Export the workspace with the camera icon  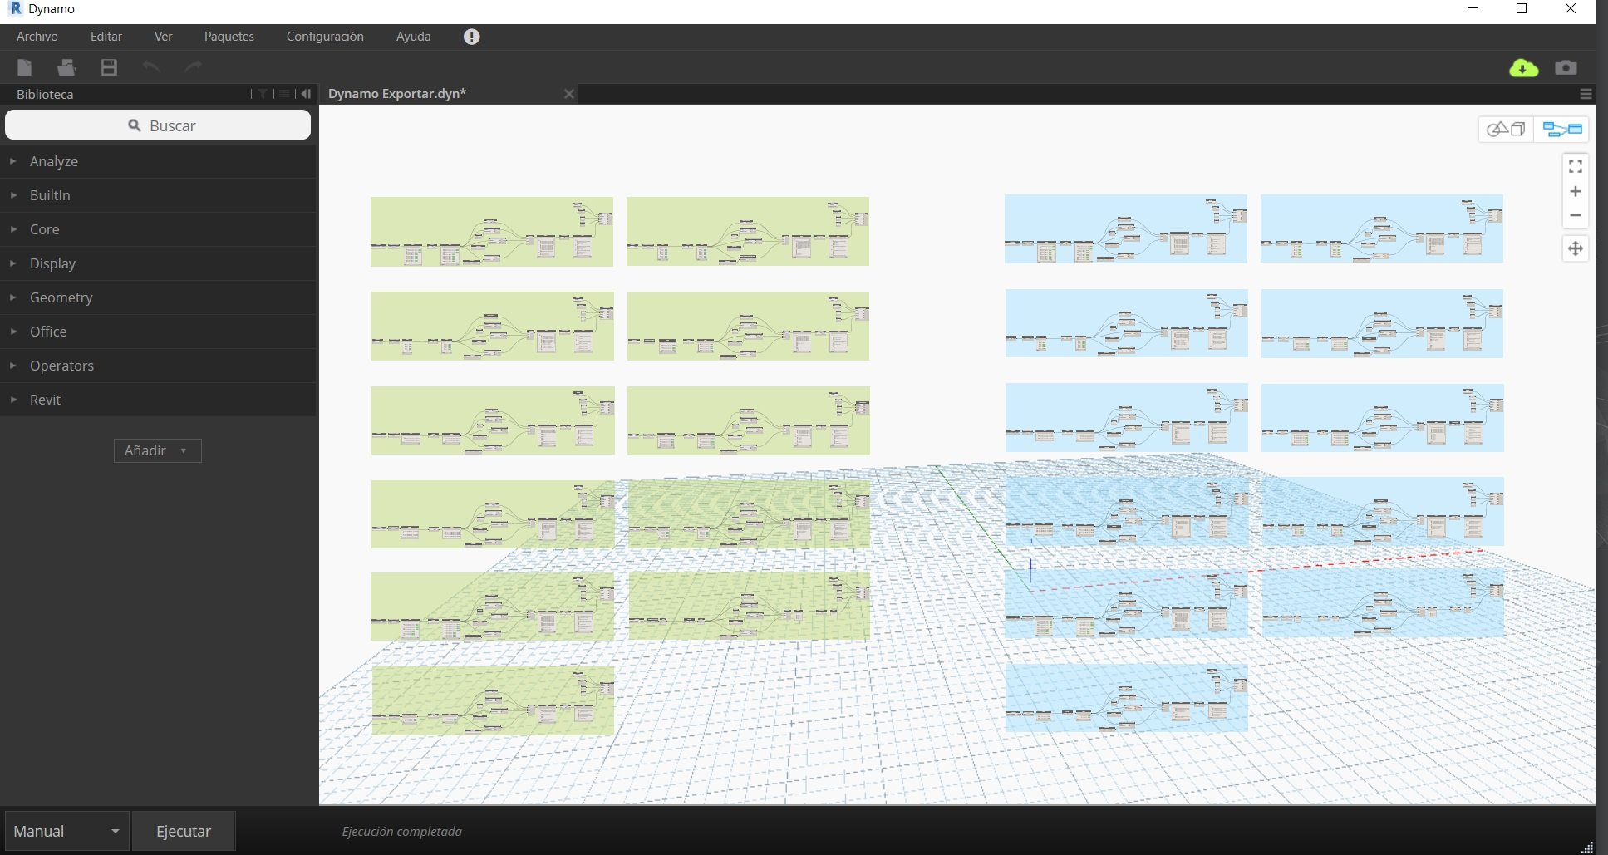tap(1566, 67)
